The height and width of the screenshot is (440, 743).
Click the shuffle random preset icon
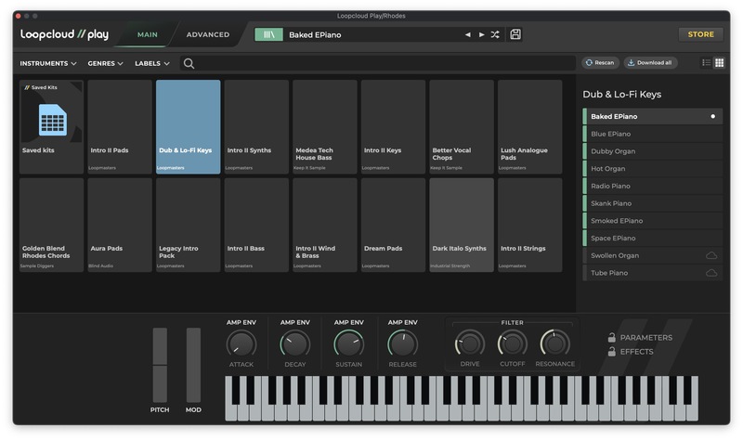[x=495, y=34]
